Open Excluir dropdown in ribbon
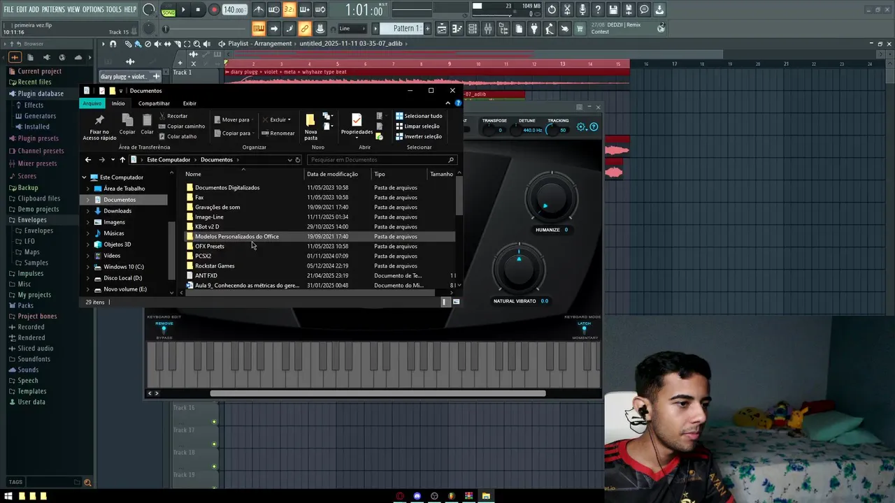This screenshot has height=503, width=895. click(276, 119)
